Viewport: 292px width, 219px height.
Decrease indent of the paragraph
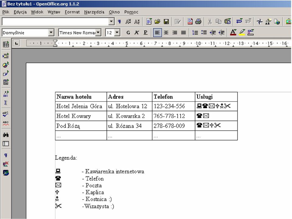click(213, 33)
